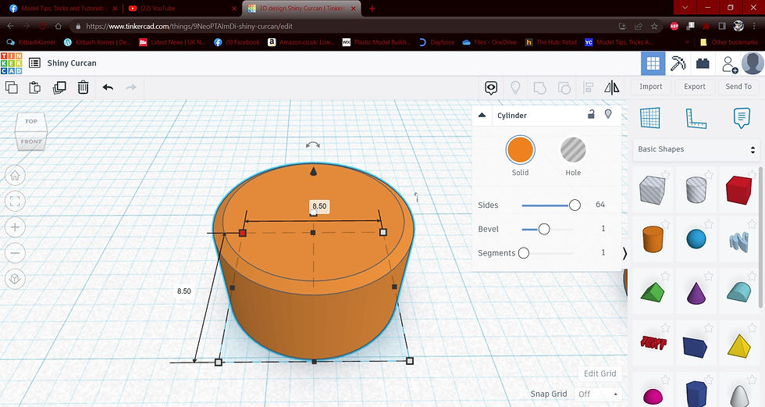Open a new browser tab
The width and height of the screenshot is (765, 407).
coord(372,9)
